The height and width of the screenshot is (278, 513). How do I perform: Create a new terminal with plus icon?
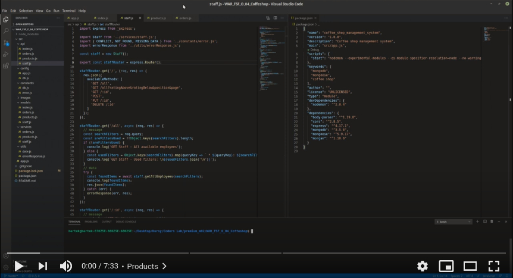477,221
